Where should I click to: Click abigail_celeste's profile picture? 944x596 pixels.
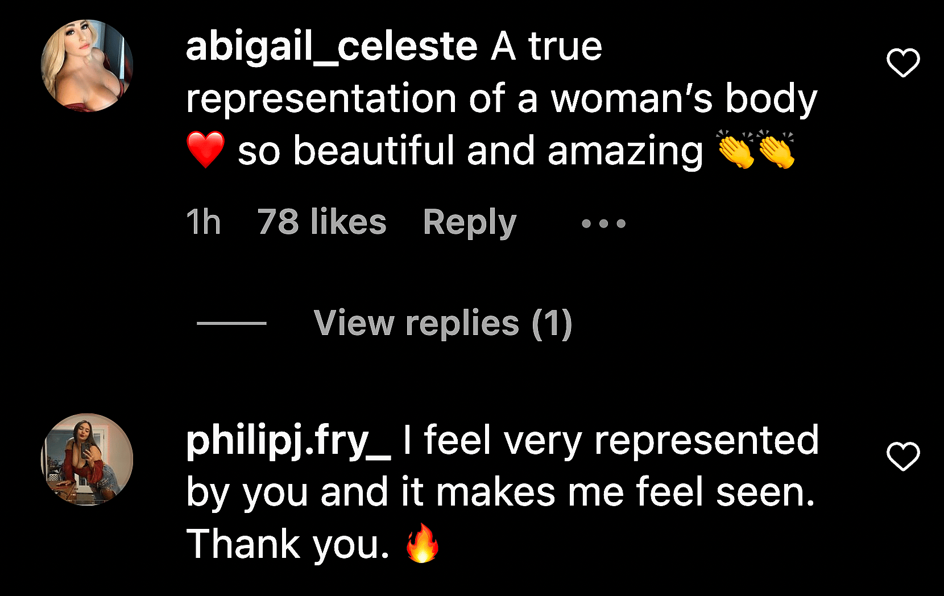tap(87, 65)
